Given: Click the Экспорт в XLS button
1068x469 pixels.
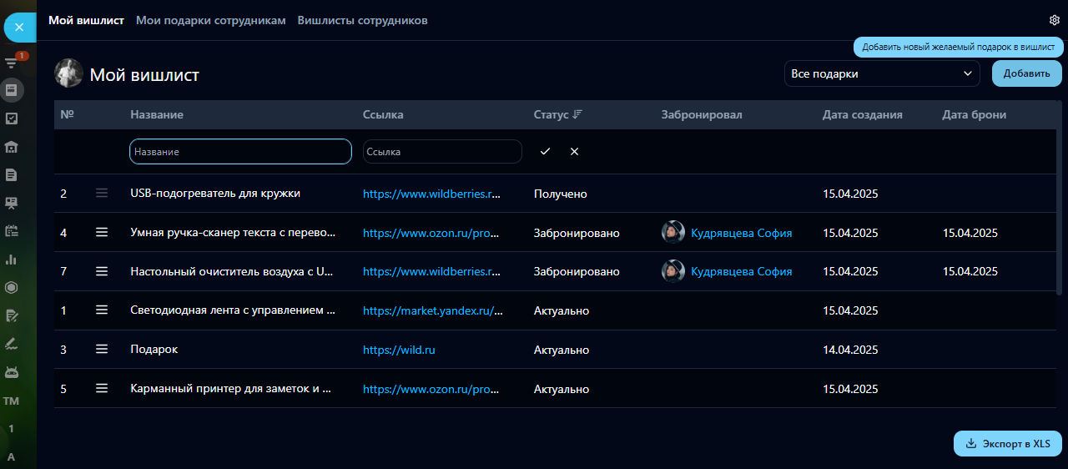Looking at the screenshot, I should click(x=1007, y=444).
